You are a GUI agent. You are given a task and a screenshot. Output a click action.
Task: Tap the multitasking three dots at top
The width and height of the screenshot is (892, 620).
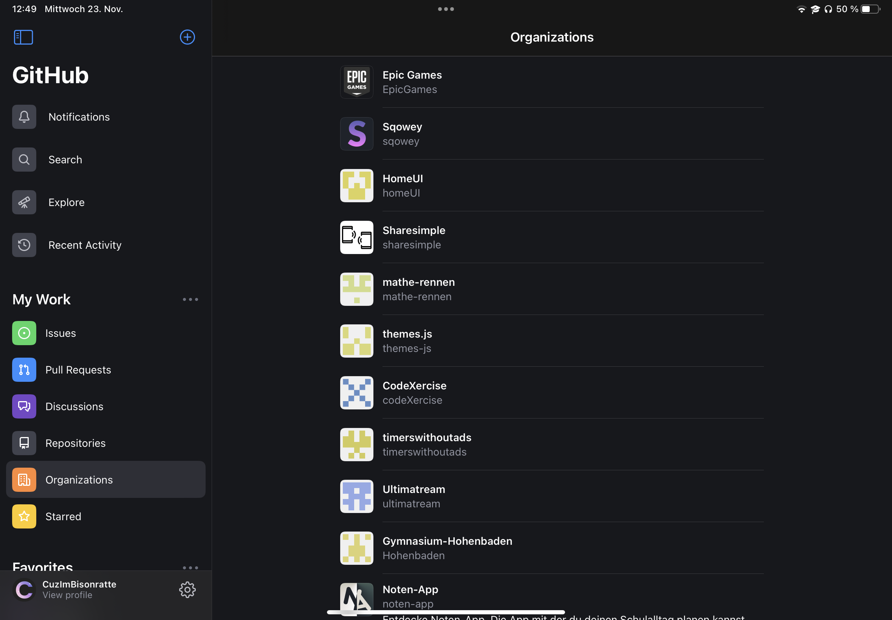click(446, 9)
